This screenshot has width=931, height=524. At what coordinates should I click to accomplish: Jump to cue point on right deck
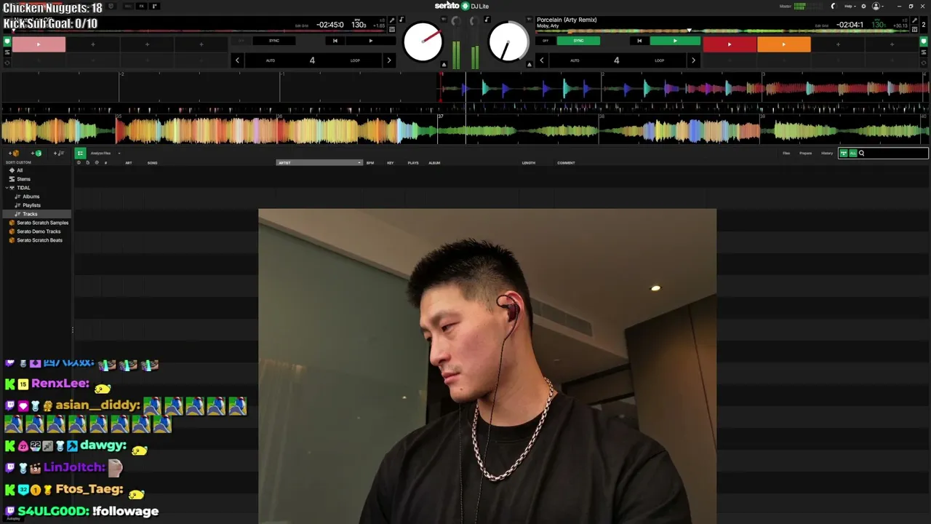(639, 41)
